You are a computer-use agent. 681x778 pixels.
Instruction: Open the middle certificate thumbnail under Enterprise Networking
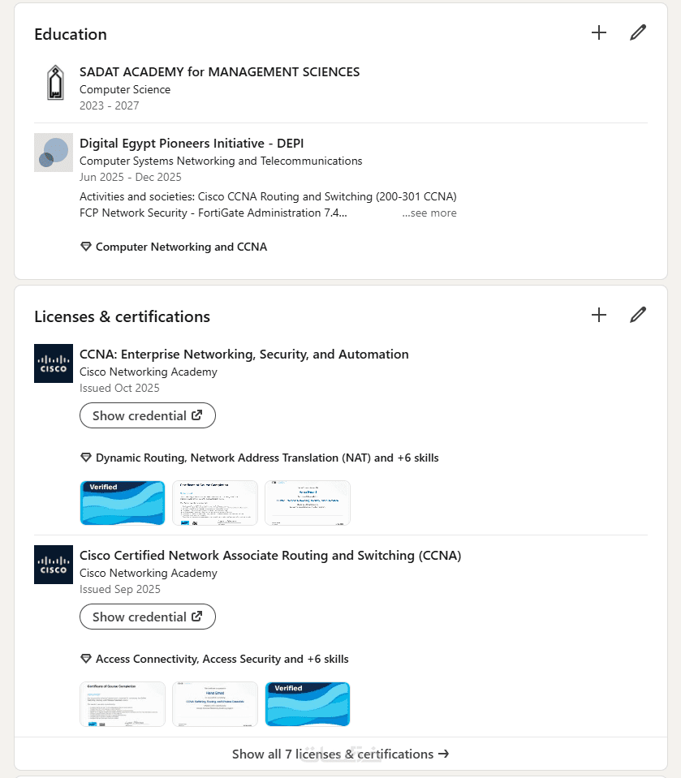(215, 503)
